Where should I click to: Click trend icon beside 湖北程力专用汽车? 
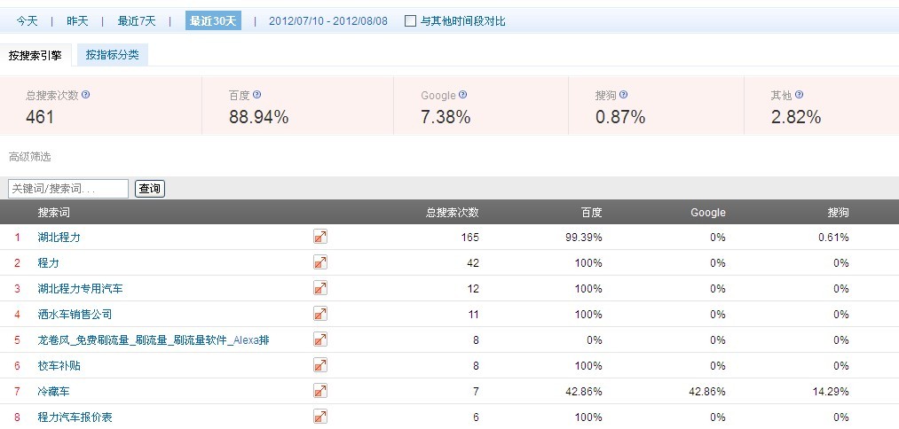[x=320, y=288]
